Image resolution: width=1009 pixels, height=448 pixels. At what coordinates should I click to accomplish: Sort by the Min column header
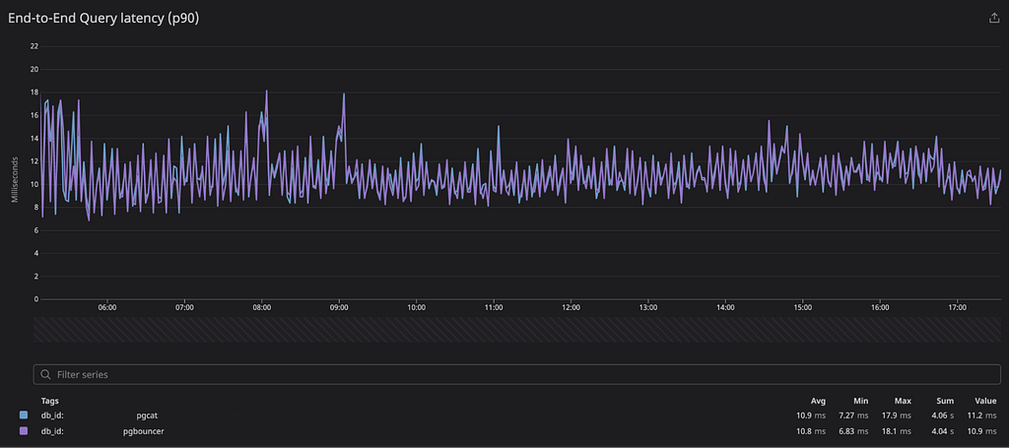point(861,401)
